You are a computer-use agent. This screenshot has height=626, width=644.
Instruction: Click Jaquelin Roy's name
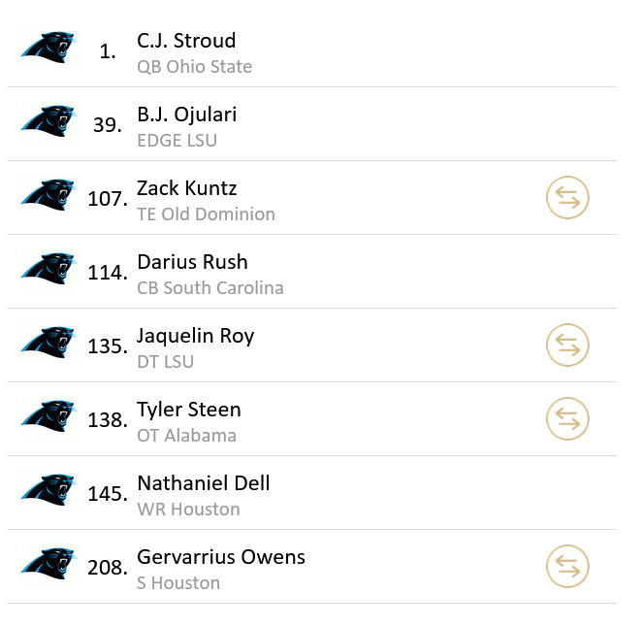[x=195, y=336]
